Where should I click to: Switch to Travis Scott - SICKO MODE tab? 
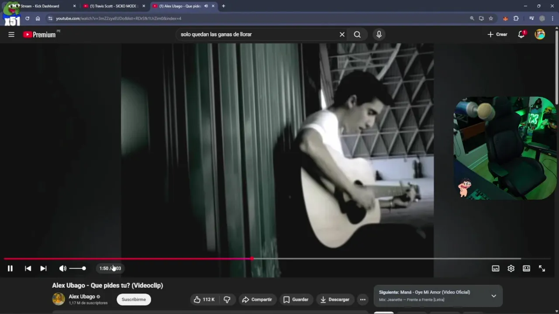click(114, 6)
